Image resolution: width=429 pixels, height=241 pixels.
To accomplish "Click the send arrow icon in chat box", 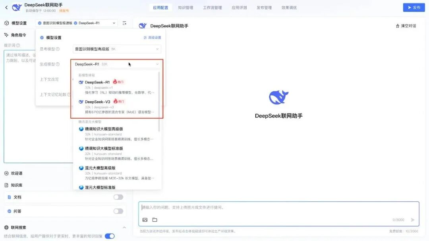I will click(x=413, y=220).
